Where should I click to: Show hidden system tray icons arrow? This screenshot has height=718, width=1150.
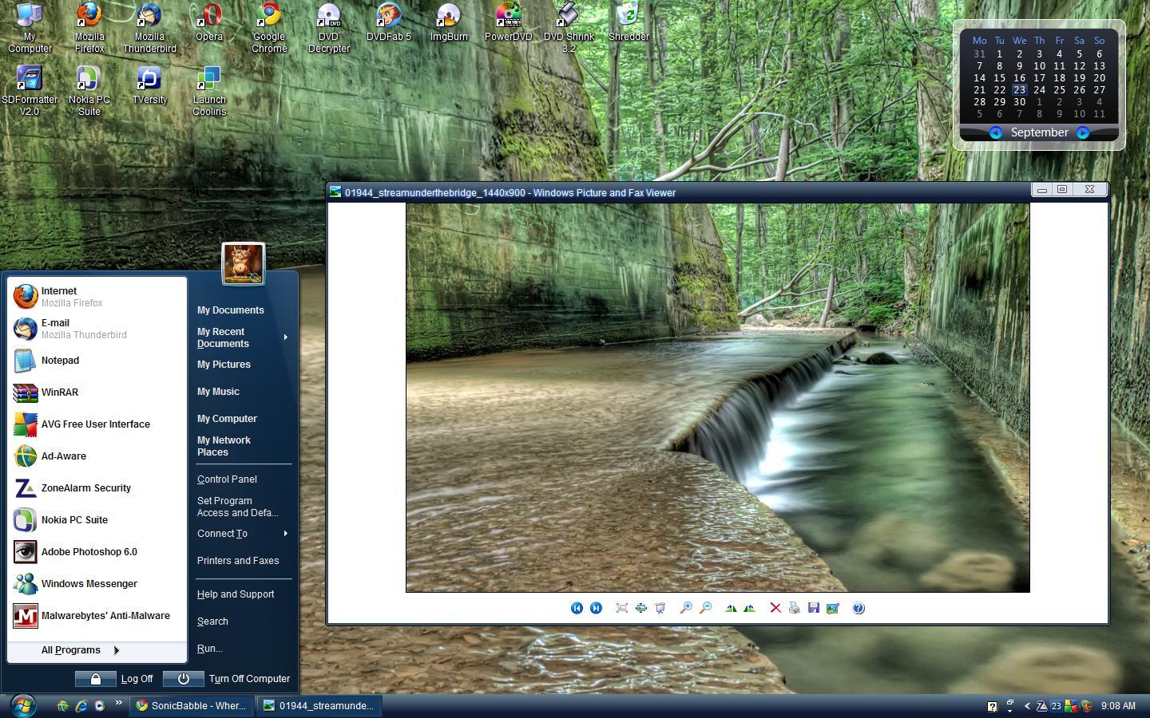[1027, 706]
